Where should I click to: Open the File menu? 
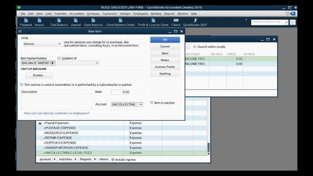click(x=23, y=14)
